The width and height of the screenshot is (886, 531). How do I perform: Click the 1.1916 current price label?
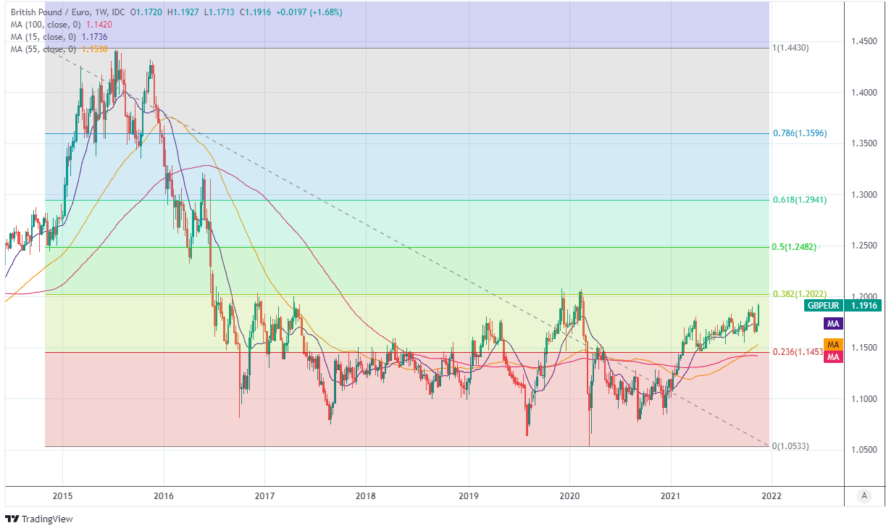pyautogui.click(x=863, y=306)
